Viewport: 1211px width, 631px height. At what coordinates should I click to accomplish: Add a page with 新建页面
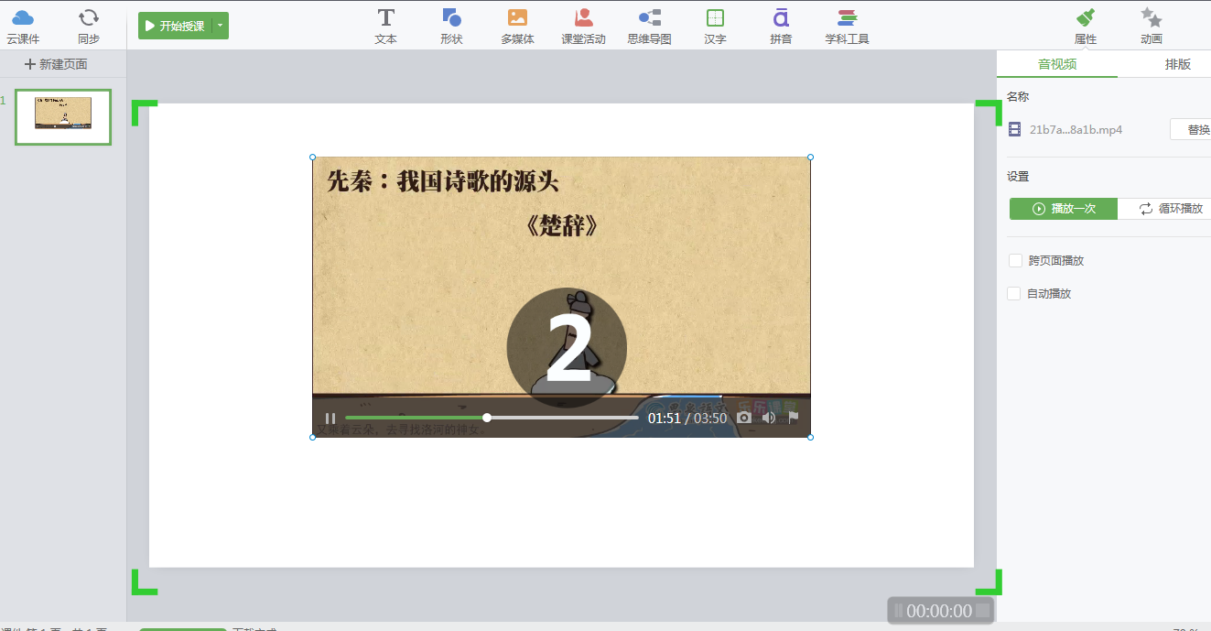[x=56, y=64]
